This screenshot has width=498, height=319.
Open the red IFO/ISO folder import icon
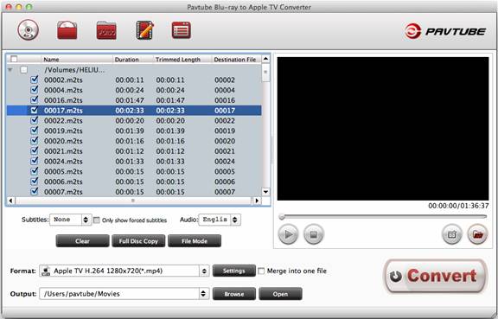pyautogui.click(x=67, y=30)
